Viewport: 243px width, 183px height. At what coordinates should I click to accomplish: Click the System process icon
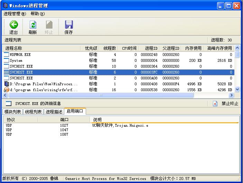6,60
